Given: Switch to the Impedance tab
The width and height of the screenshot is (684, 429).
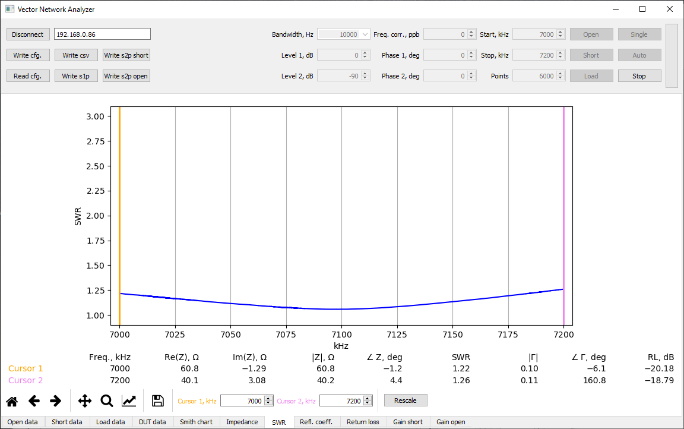Looking at the screenshot, I should click(242, 422).
